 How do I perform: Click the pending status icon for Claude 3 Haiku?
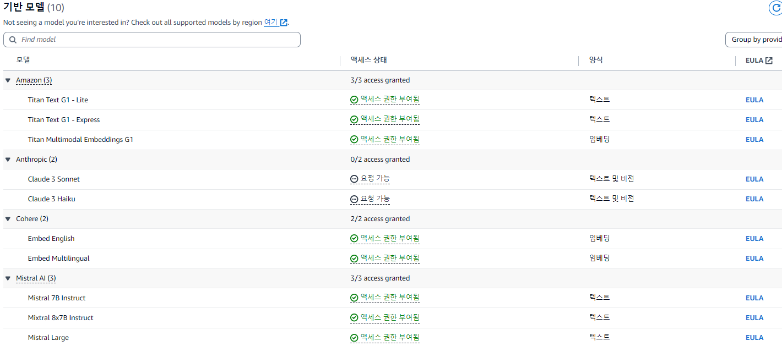(354, 199)
